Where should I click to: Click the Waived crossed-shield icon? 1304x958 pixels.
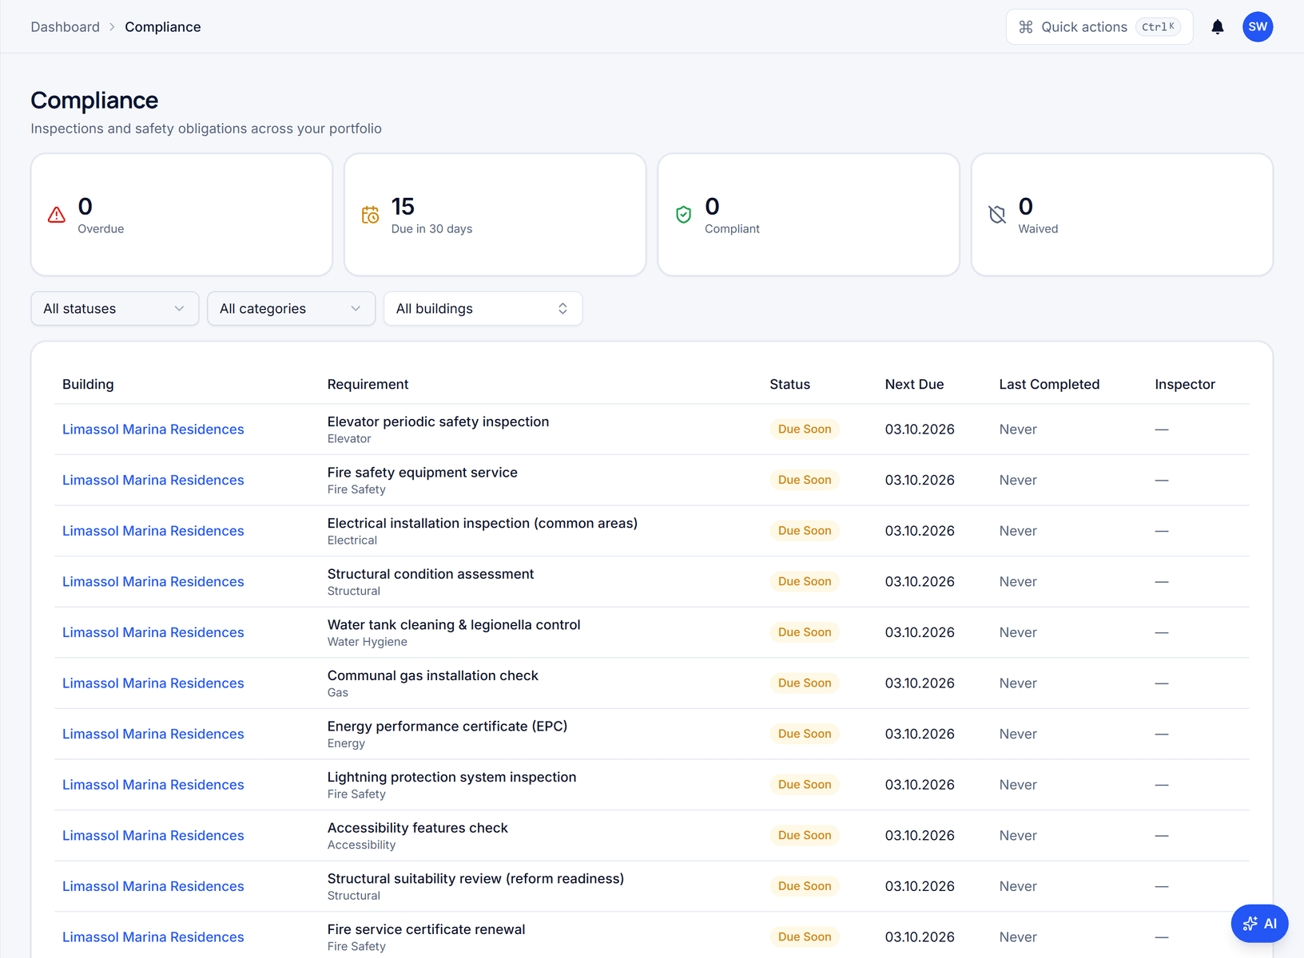pos(997,215)
